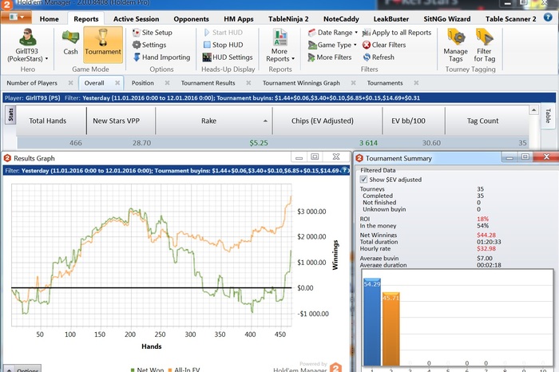Open the blue help icon in ribbon

point(548,17)
